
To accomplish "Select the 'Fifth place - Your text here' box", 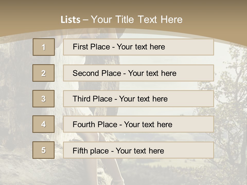I will [138, 150].
